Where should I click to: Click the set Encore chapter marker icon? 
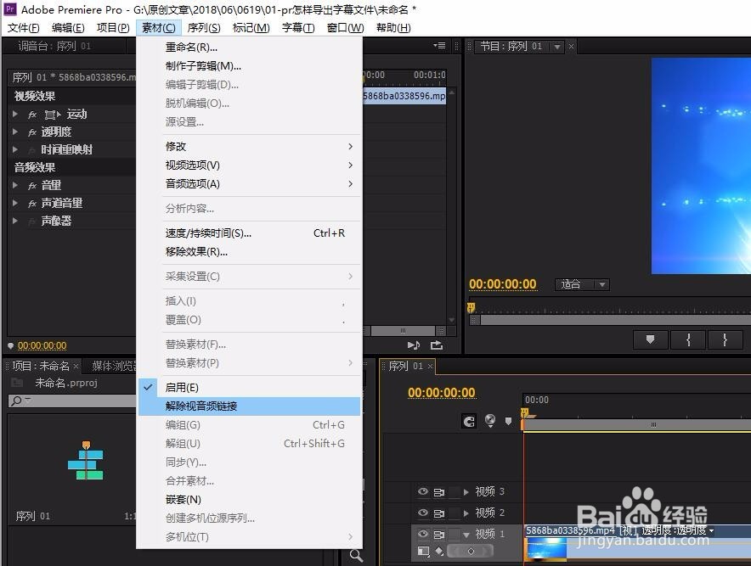pyautogui.click(x=490, y=421)
